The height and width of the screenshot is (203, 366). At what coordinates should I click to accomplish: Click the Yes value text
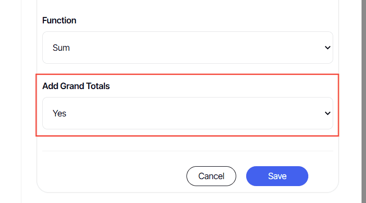(60, 113)
